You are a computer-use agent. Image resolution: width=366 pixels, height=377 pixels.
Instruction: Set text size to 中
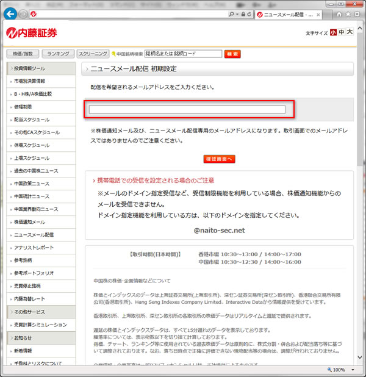(341, 32)
